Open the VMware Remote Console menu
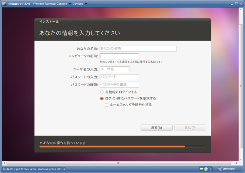The height and width of the screenshot is (173, 245). point(52,4)
